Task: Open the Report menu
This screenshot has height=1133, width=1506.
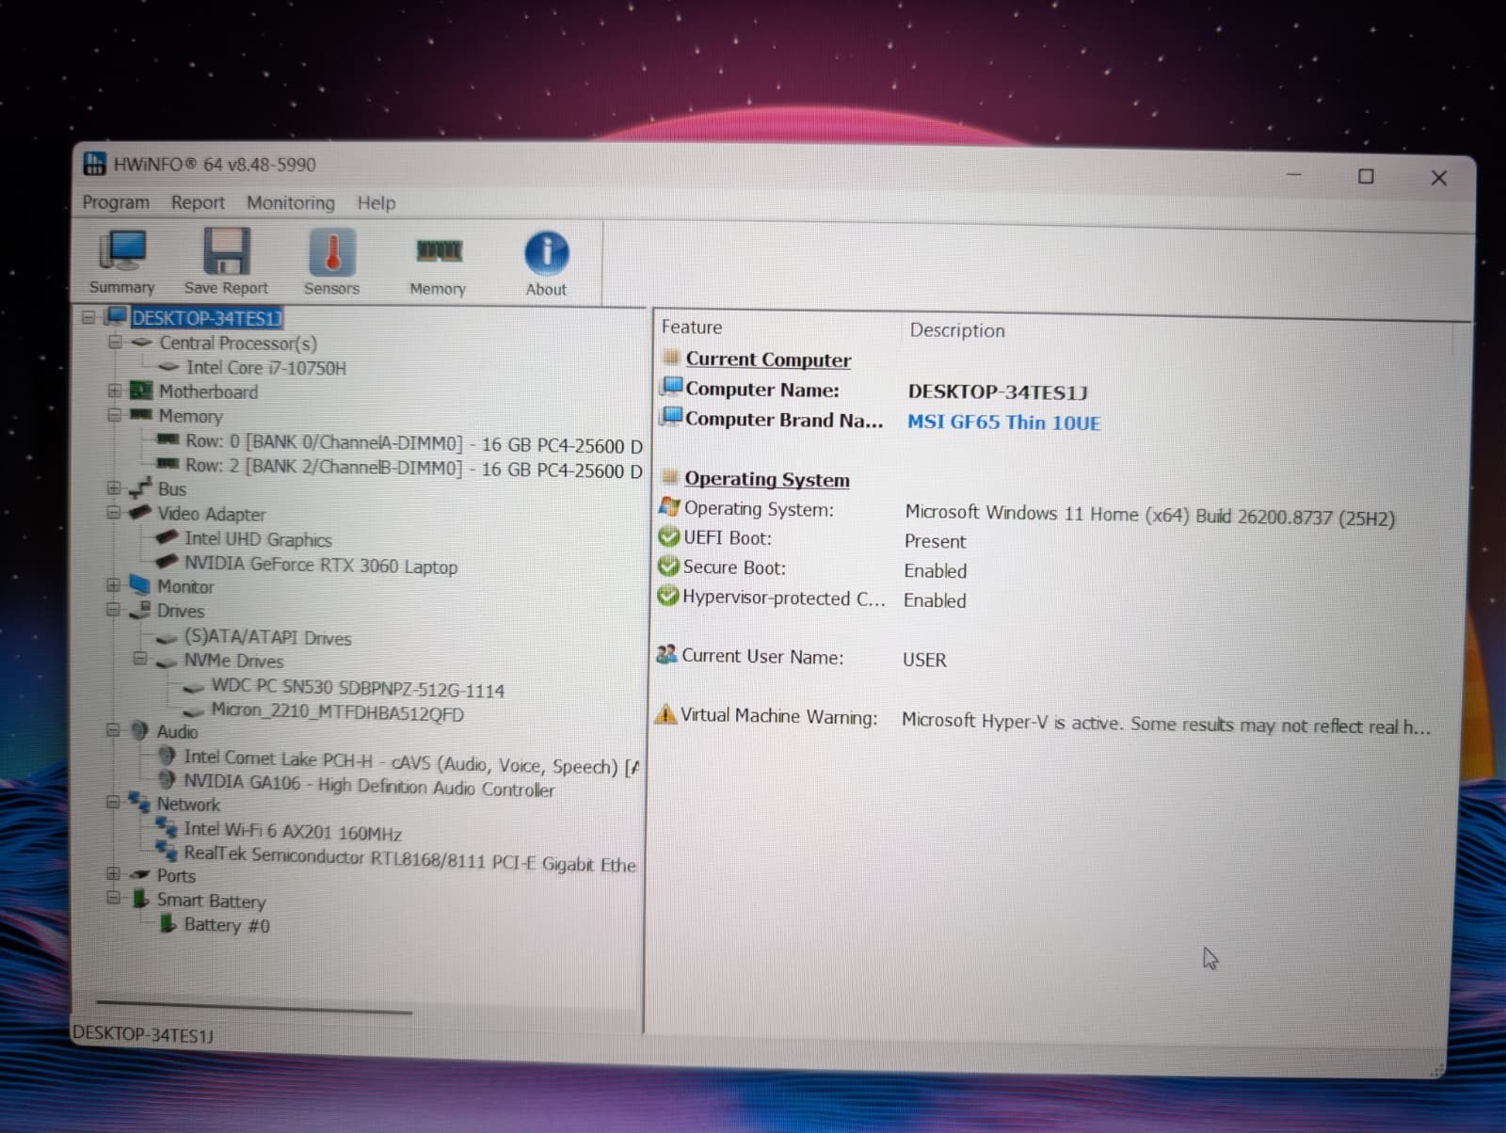Action: tap(198, 202)
